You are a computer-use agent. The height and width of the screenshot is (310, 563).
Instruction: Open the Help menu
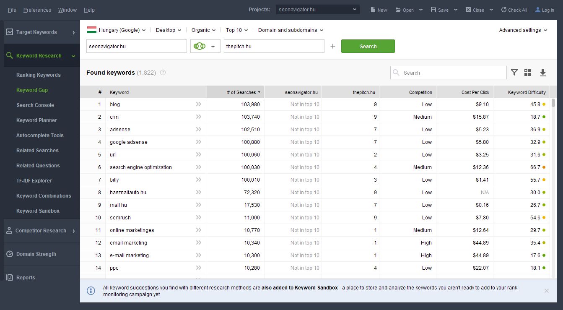[x=89, y=10]
